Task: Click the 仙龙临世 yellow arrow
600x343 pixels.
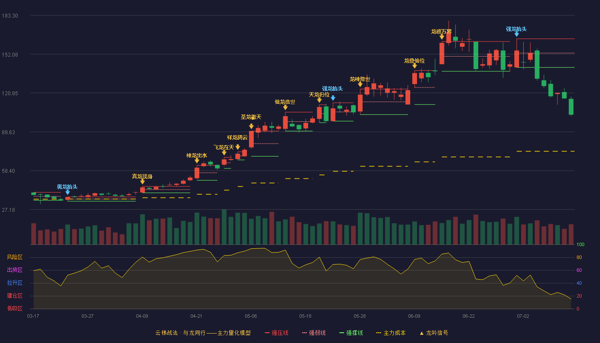Action: 285,107
